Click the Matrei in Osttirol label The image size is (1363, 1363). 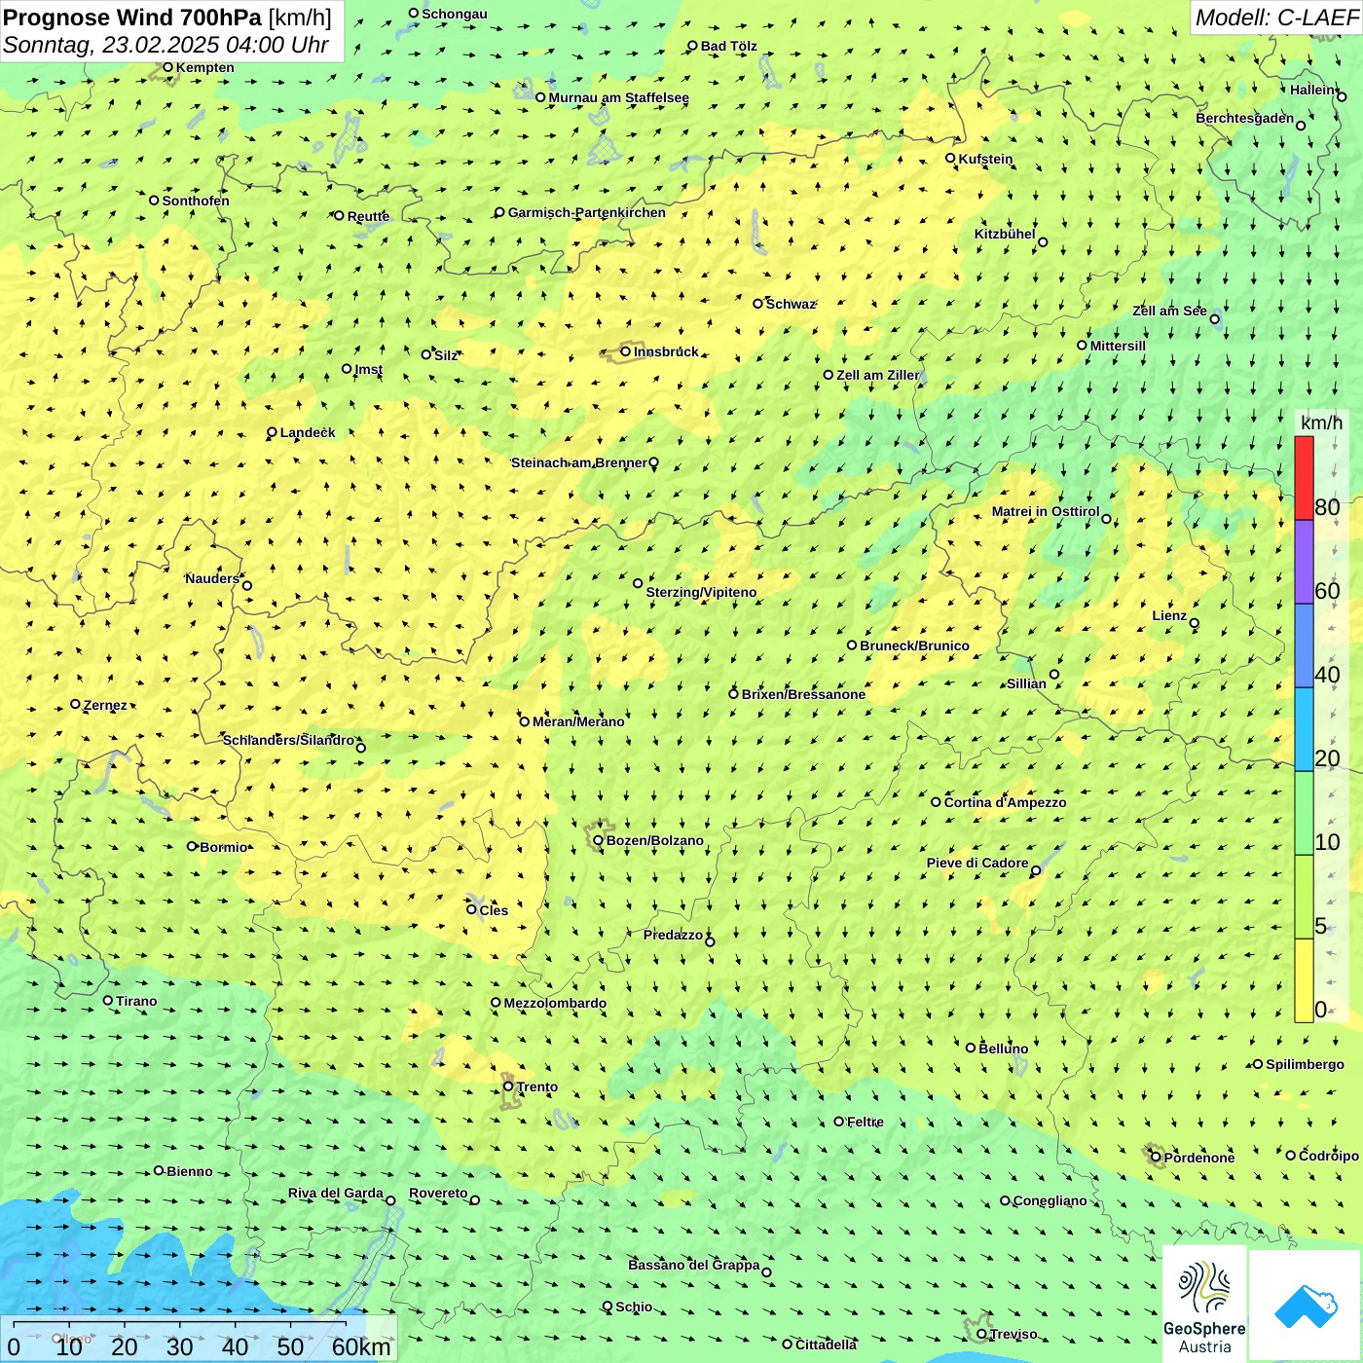(x=1046, y=511)
